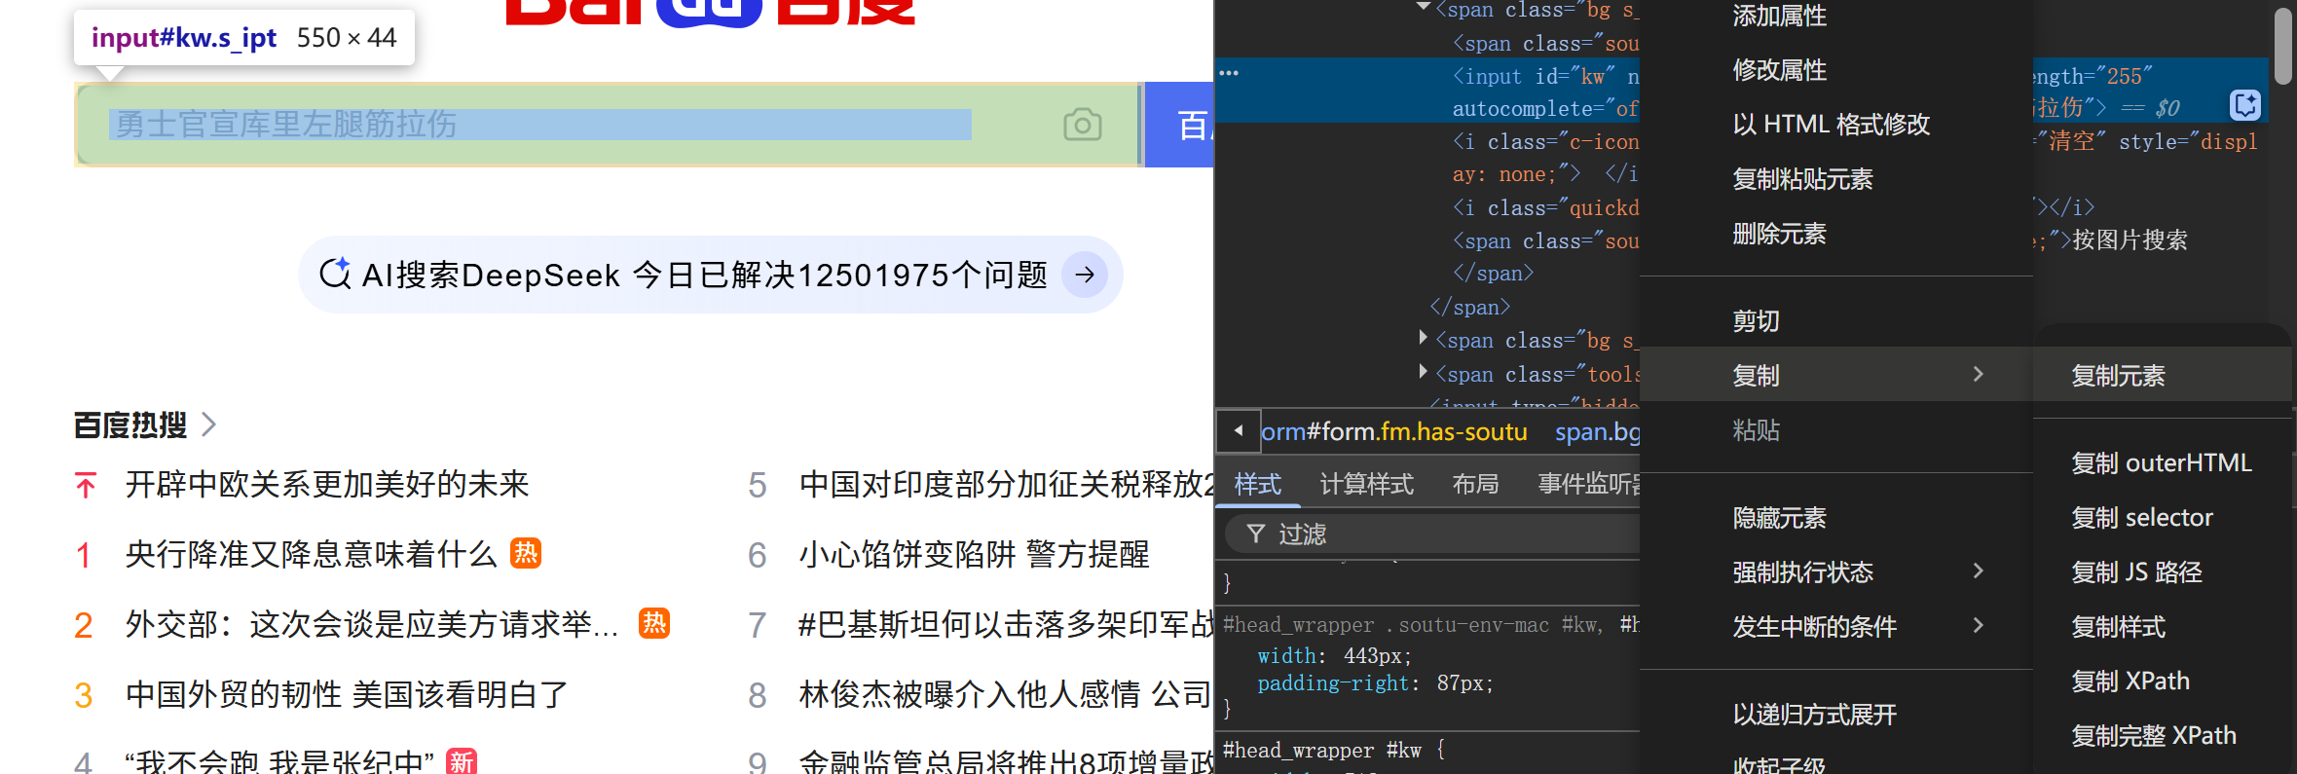Viewport: 2297px width, 774px height.
Task: Click the camera image-search icon in search box
Action: pyautogui.click(x=1082, y=125)
